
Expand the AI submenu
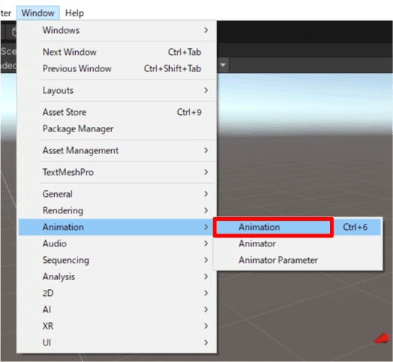click(x=116, y=309)
